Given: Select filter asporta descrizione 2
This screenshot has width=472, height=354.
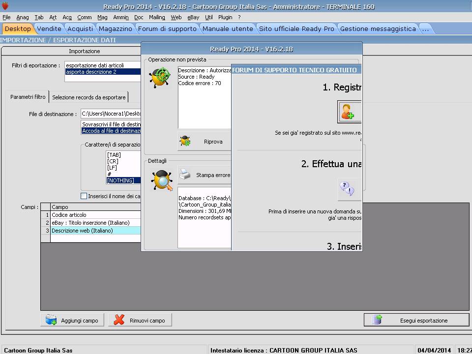Looking at the screenshot, I should [103, 72].
